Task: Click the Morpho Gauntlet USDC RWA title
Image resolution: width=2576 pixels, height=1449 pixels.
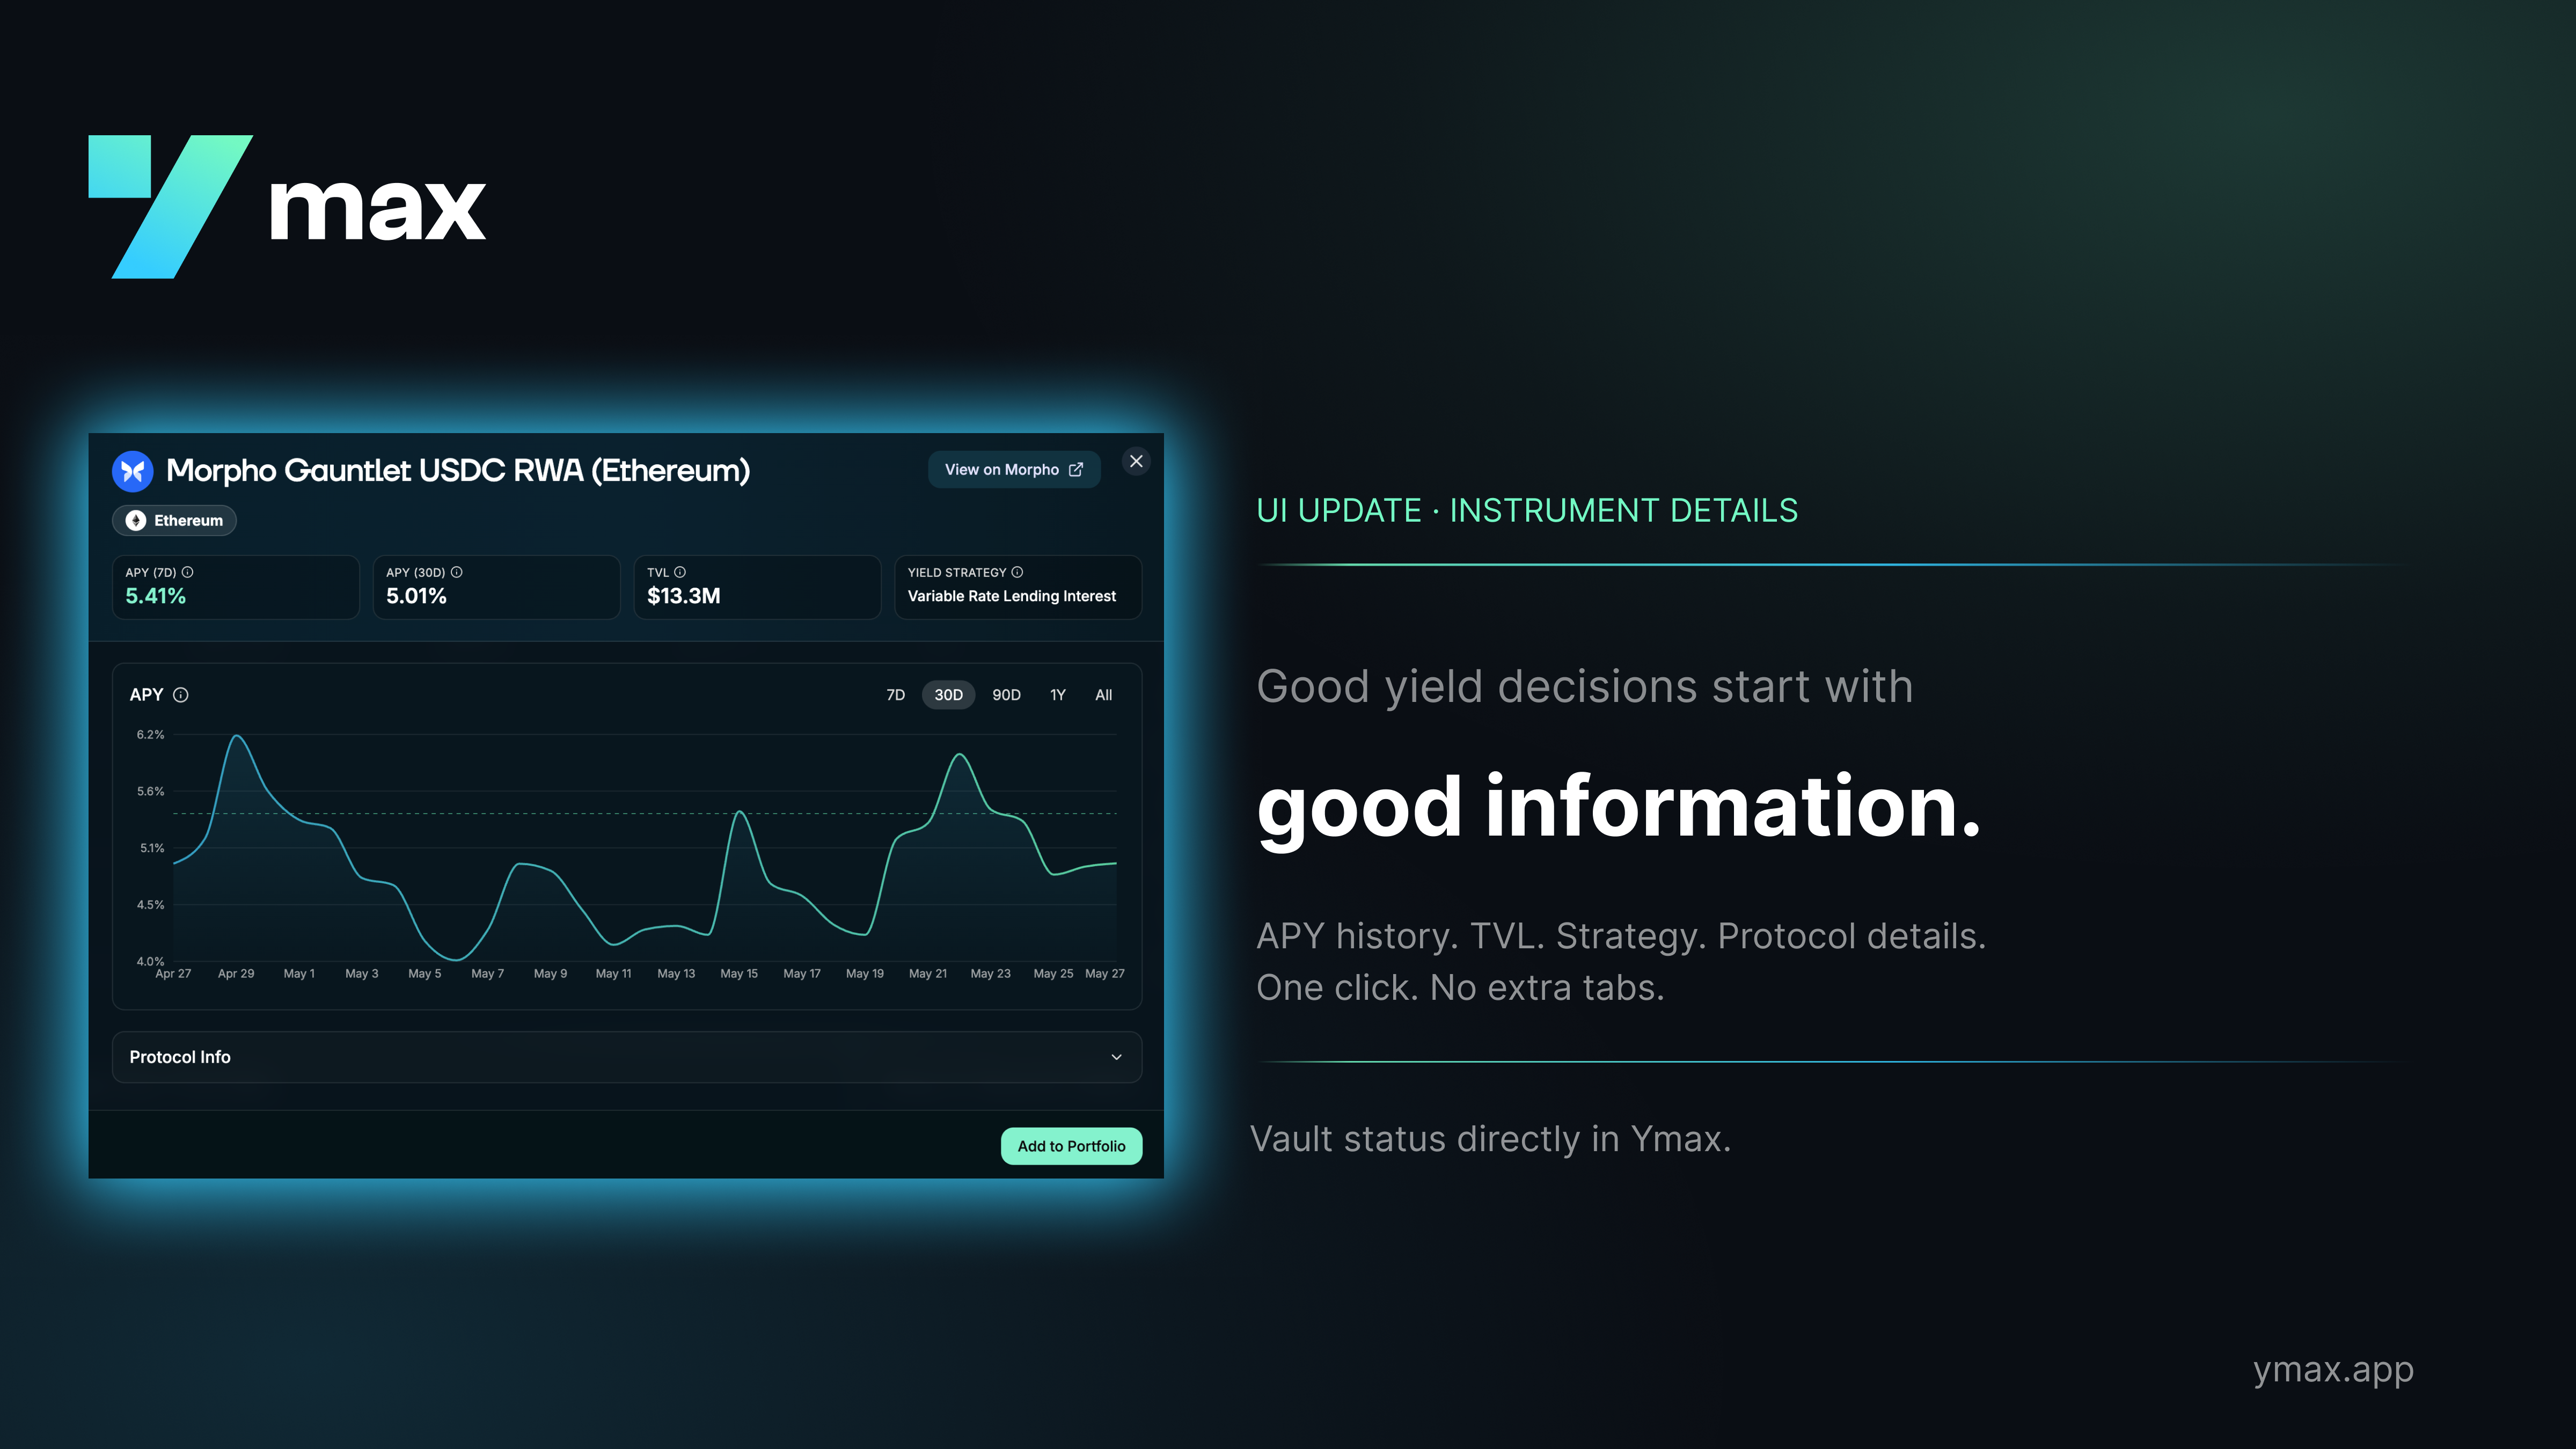Action: [458, 471]
